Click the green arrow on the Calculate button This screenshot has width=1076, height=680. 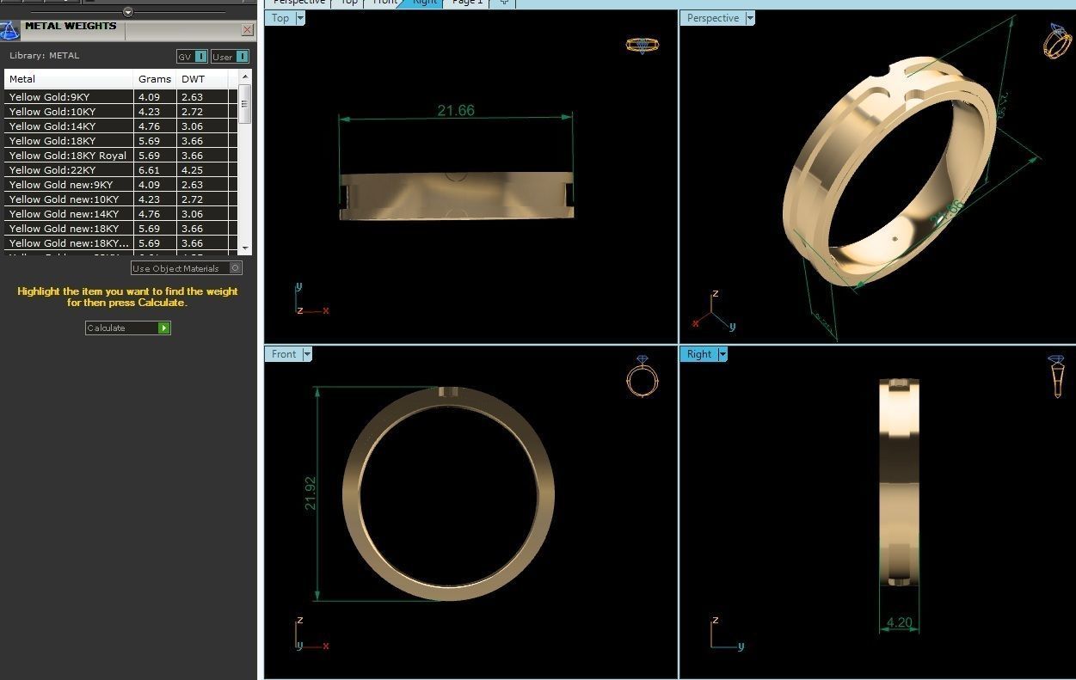point(164,328)
